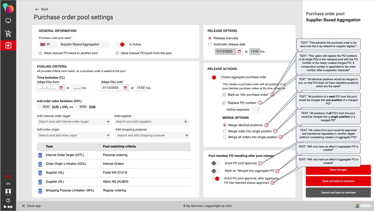Select Automatic release date radio option
This screenshot has width=374, height=211.
[210, 44]
